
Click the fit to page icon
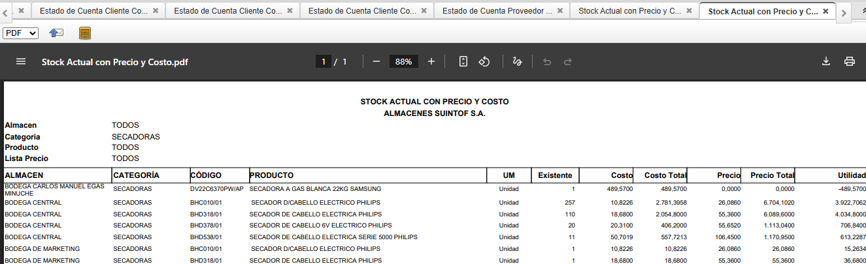point(463,61)
